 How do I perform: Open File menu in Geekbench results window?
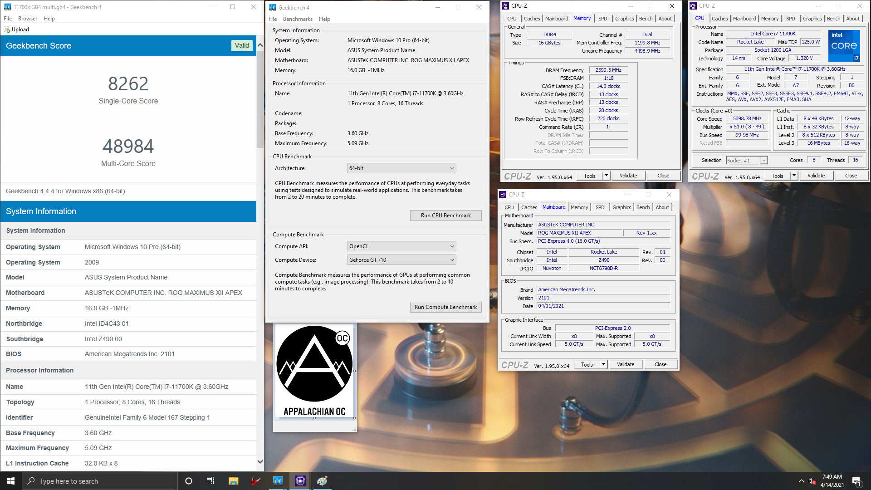click(8, 19)
